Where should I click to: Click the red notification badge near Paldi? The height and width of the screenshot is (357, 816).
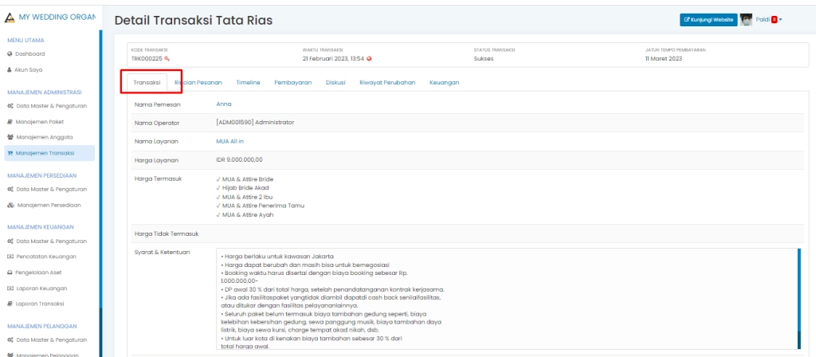click(774, 20)
